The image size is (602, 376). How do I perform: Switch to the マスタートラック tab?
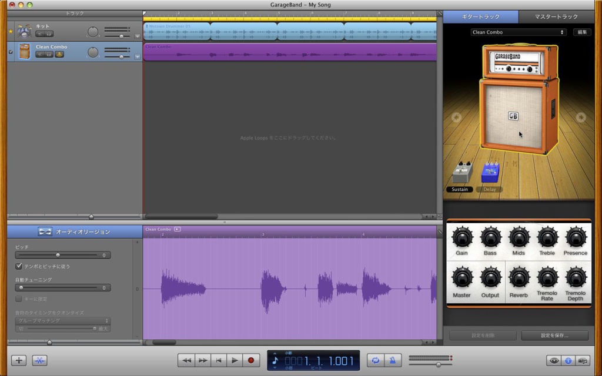(556, 16)
